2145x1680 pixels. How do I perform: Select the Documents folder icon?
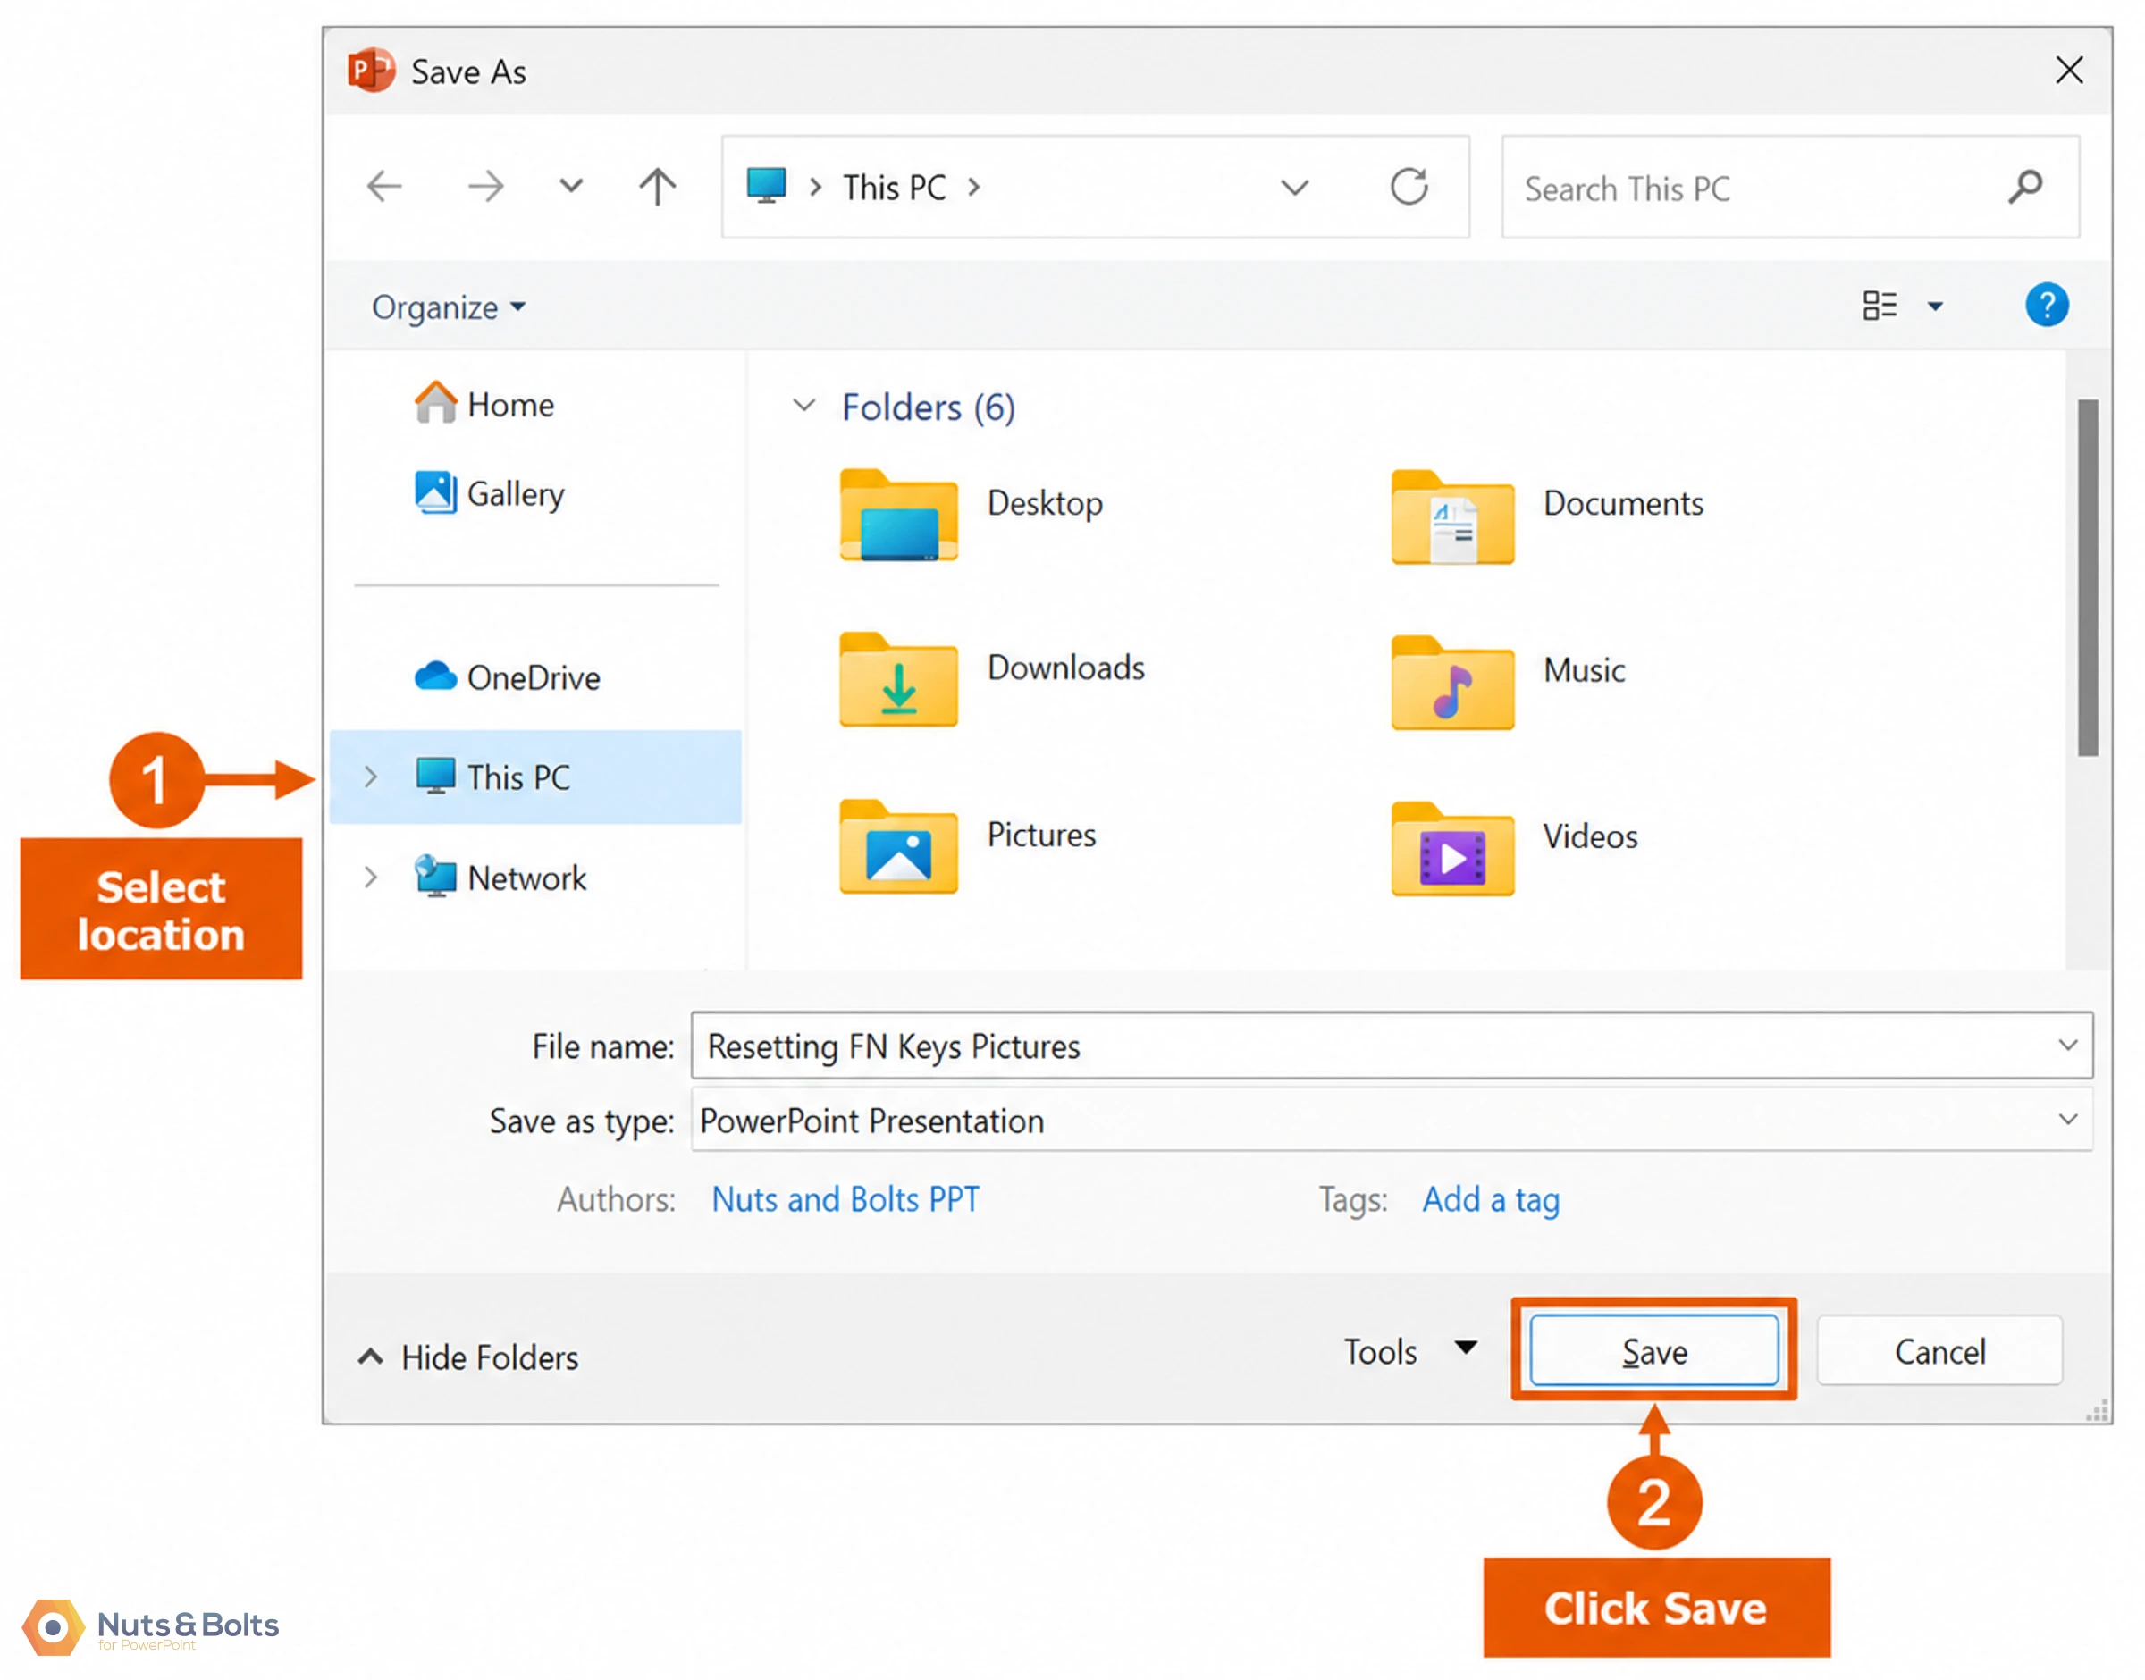[x=1451, y=517]
